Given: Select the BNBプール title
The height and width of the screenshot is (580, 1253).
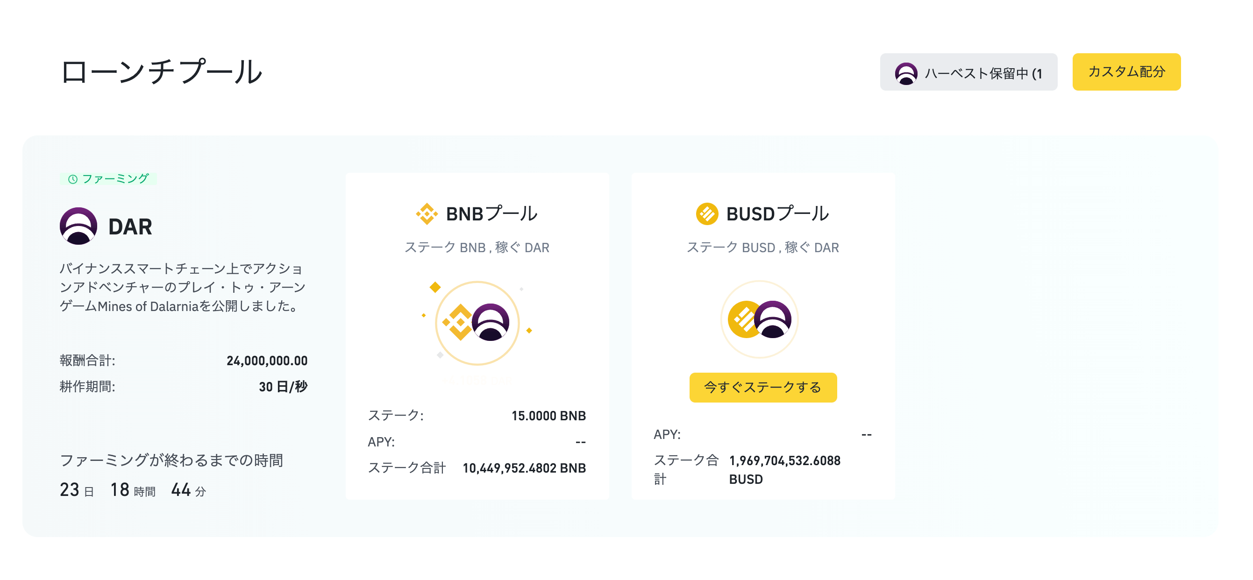Looking at the screenshot, I should [x=491, y=214].
